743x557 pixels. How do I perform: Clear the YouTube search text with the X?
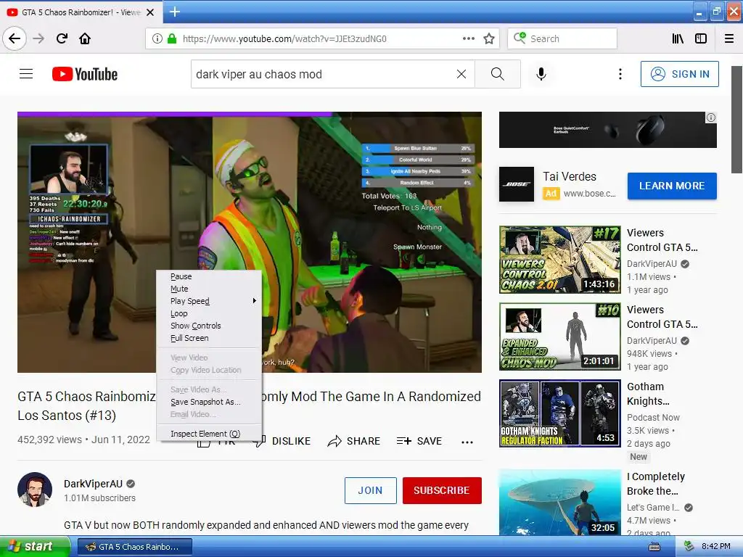pos(461,74)
